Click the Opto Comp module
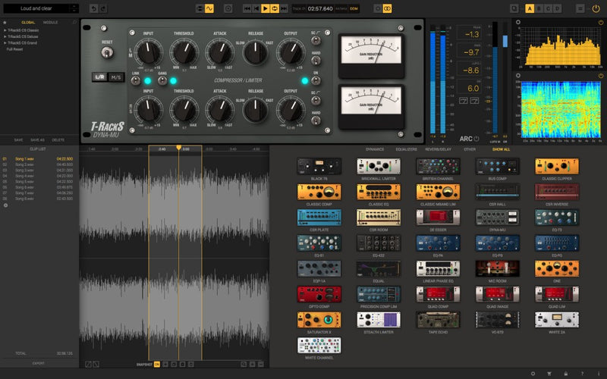Image resolution: width=607 pixels, height=379 pixels. click(x=319, y=294)
